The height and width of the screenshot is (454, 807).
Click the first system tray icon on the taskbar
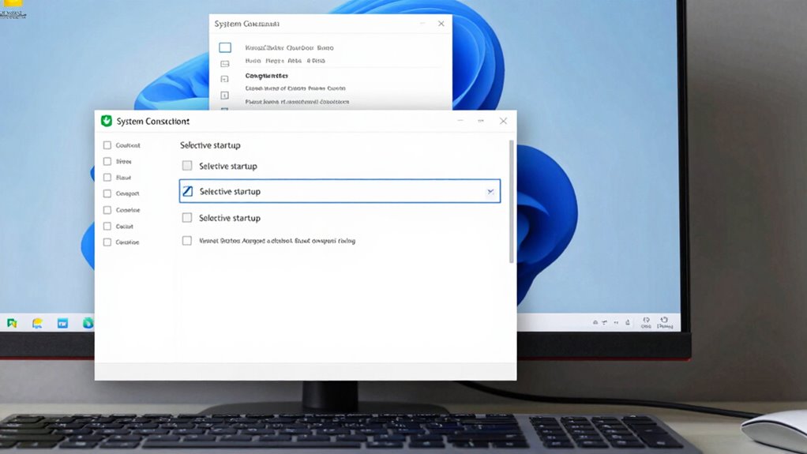coord(595,322)
